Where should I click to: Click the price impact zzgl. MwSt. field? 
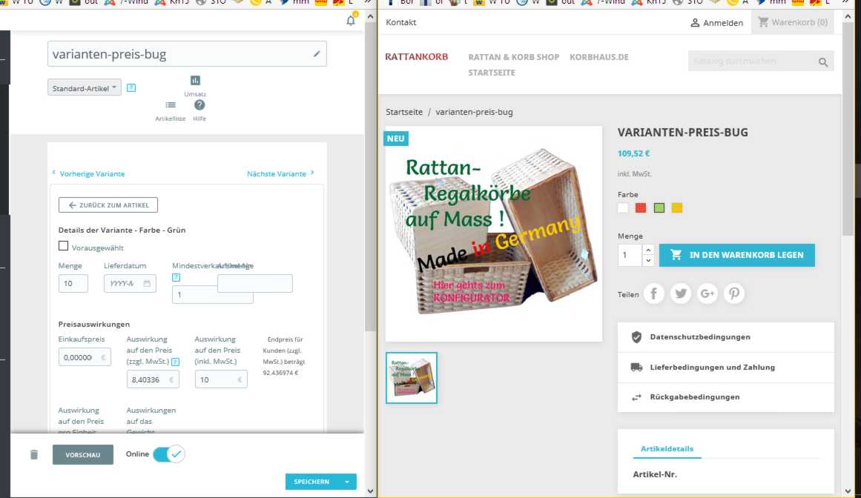click(153, 379)
